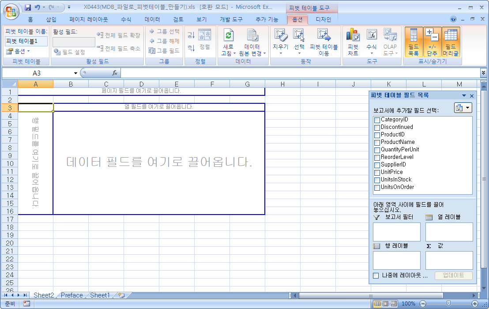Check the ProductID field
The height and width of the screenshot is (309, 489).
pos(377,135)
